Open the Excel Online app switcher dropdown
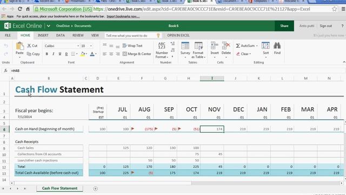Image resolution: width=346 pixels, height=195 pixels. point(48,26)
